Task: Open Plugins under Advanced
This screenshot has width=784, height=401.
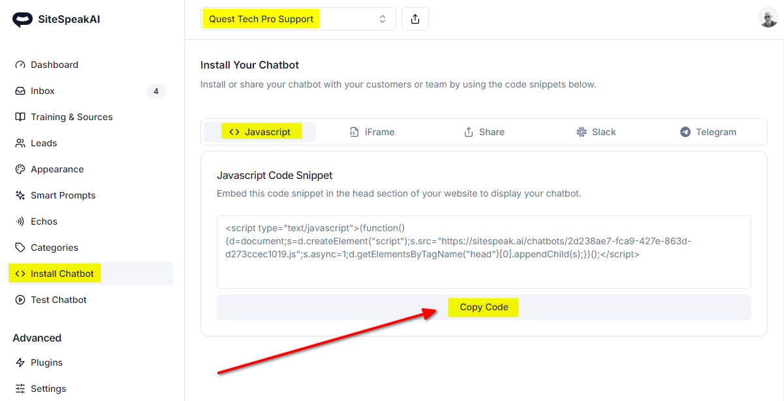Action: pos(46,362)
